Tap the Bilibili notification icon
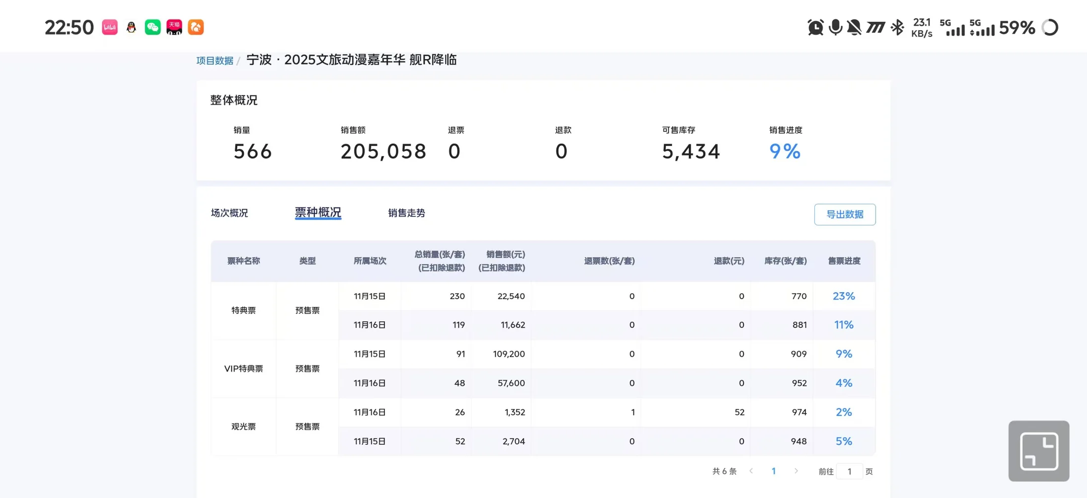Screen dimensions: 1087x498 110,27
